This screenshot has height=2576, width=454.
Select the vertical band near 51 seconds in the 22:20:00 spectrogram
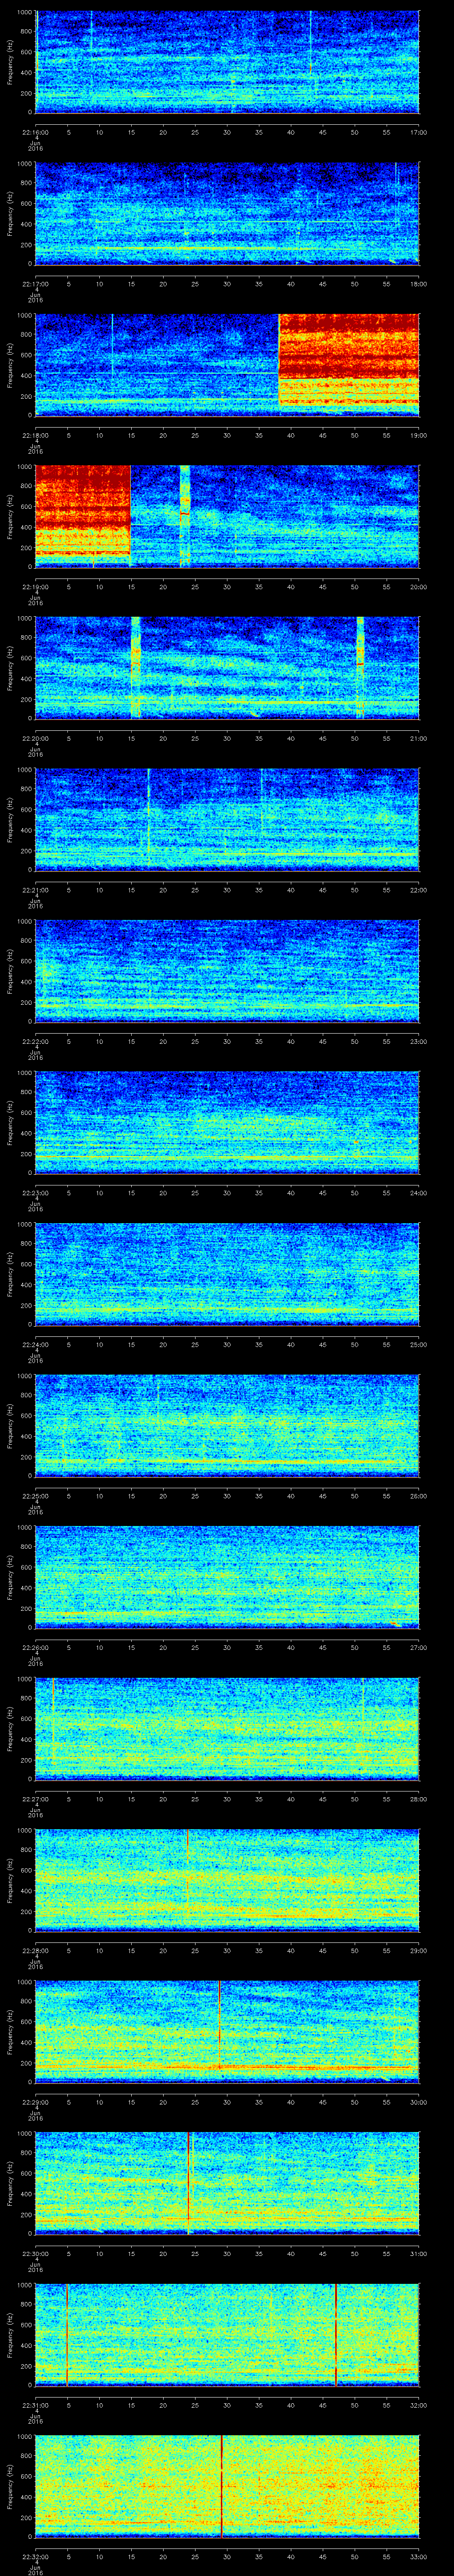[360, 667]
